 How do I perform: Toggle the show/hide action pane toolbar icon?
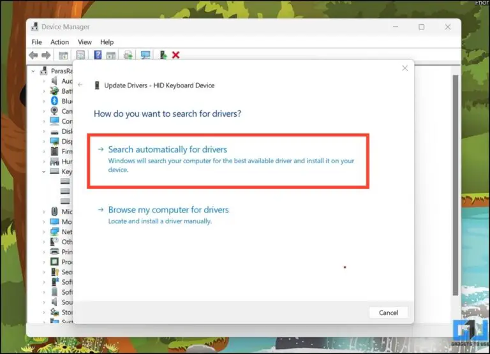[111, 55]
